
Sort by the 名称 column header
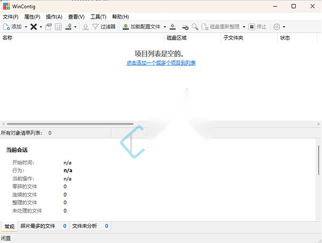tap(82, 38)
